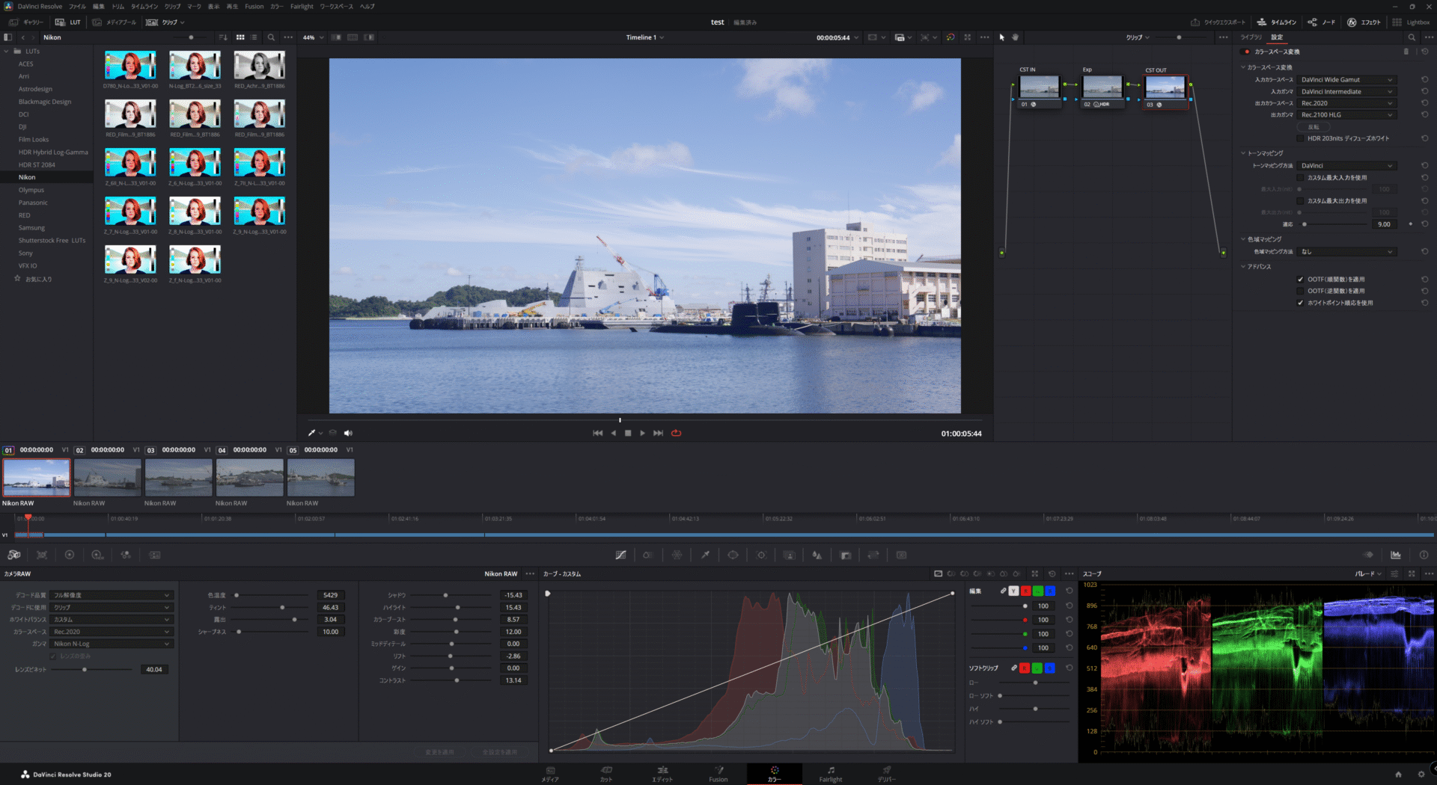Toggle the soft clip channel link chain
This screenshot has width=1437, height=785.
(1014, 668)
